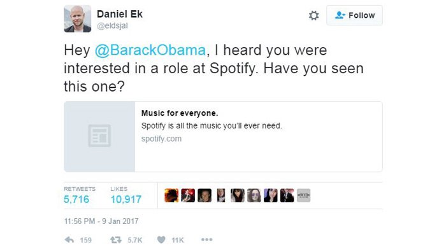Open the 11:56 PM - 9 Jan 2017 timestamp

pos(101,221)
